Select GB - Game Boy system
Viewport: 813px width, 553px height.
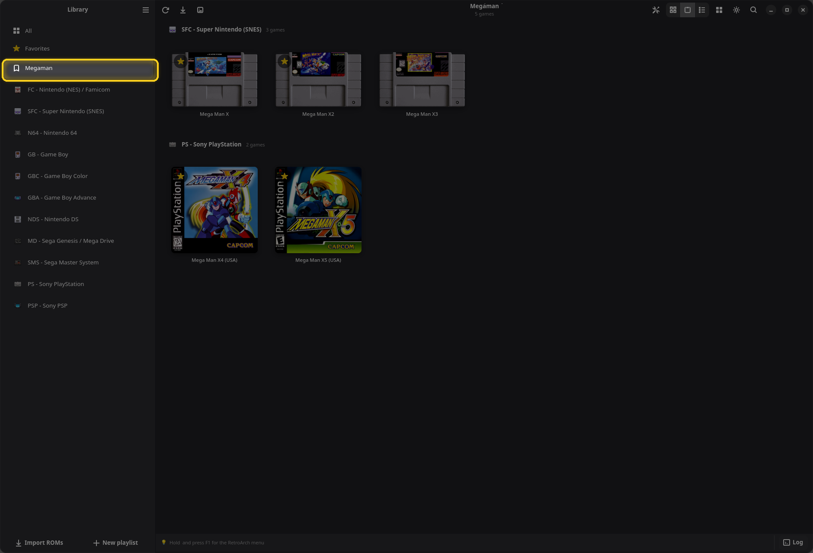tap(78, 154)
